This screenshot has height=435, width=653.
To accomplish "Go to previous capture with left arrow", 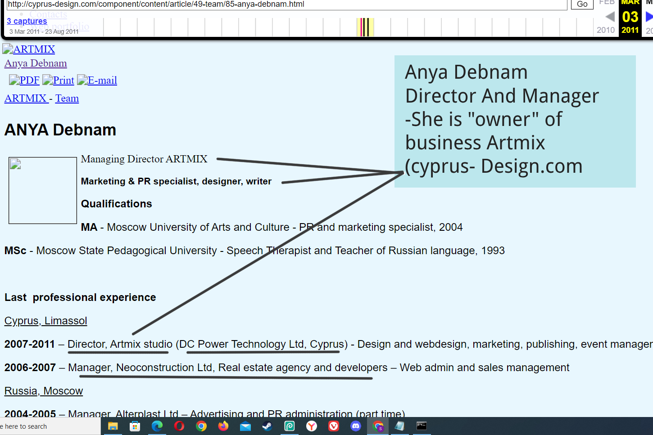I will [x=610, y=17].
